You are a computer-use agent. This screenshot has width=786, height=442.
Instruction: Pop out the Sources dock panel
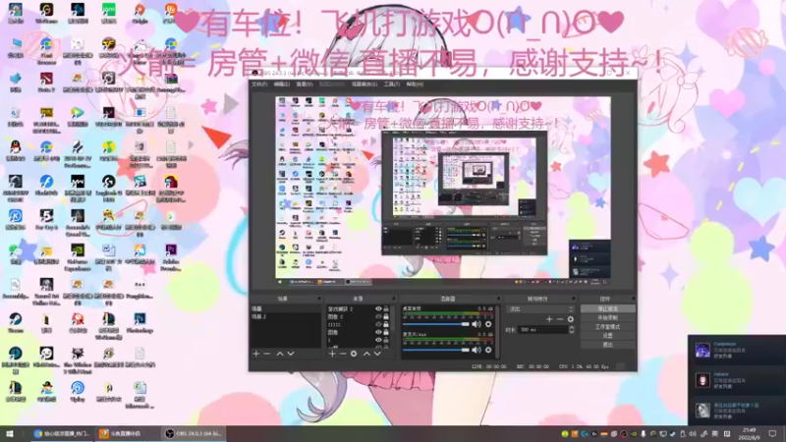coord(394,299)
